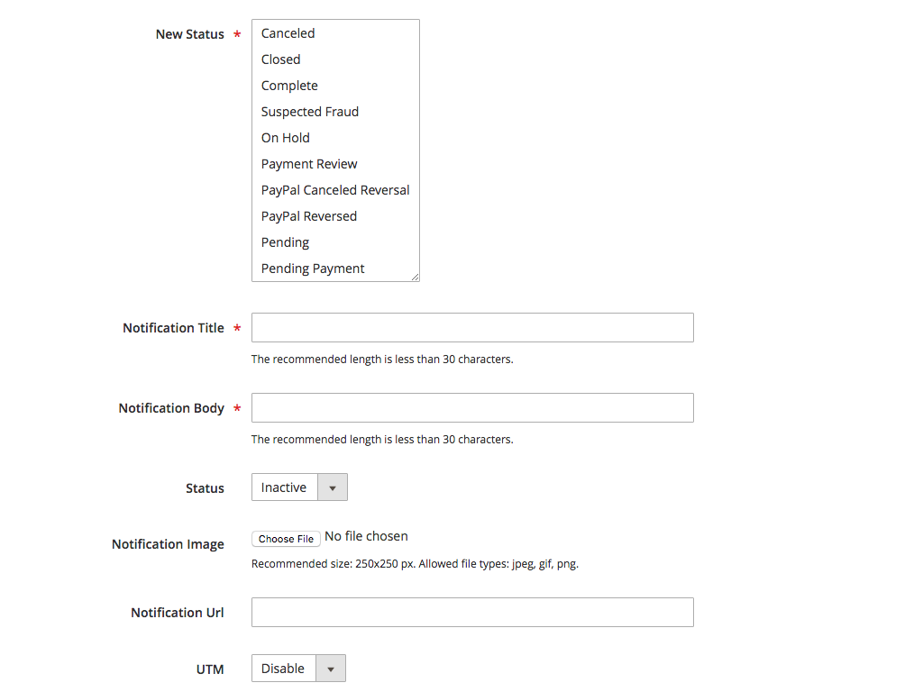The width and height of the screenshot is (923, 692).
Task: Click the Notification Body label
Action: click(171, 408)
